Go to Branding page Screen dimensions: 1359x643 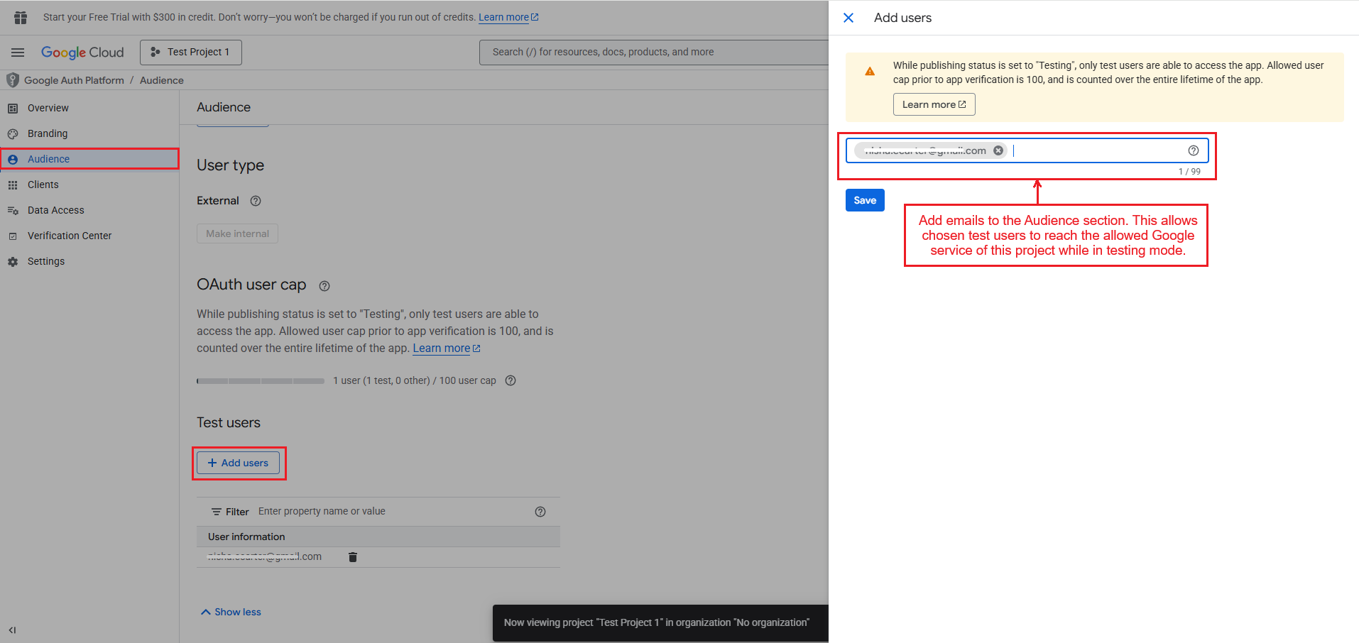pos(48,133)
